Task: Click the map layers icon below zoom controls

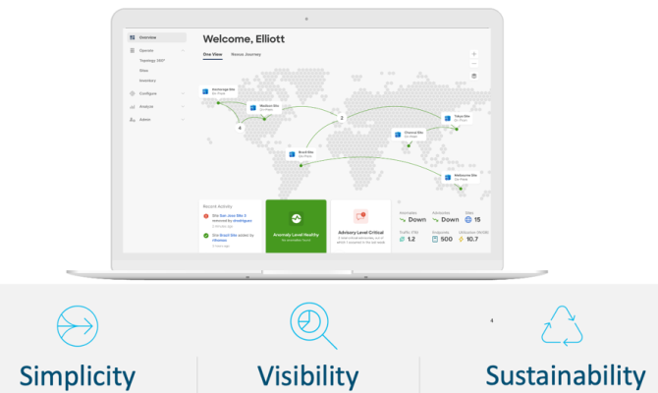Action: click(x=474, y=76)
